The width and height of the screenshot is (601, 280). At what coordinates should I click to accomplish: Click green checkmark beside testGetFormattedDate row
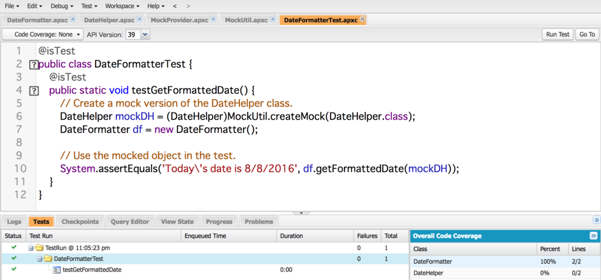tap(14, 269)
